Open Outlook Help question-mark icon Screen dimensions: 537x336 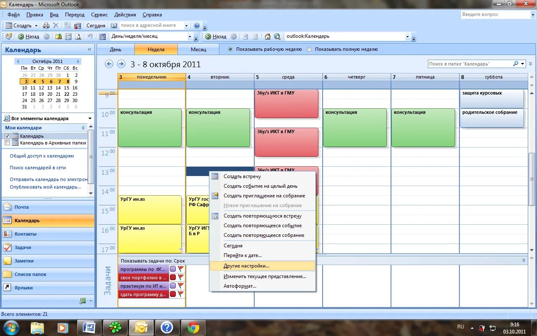coord(197,26)
